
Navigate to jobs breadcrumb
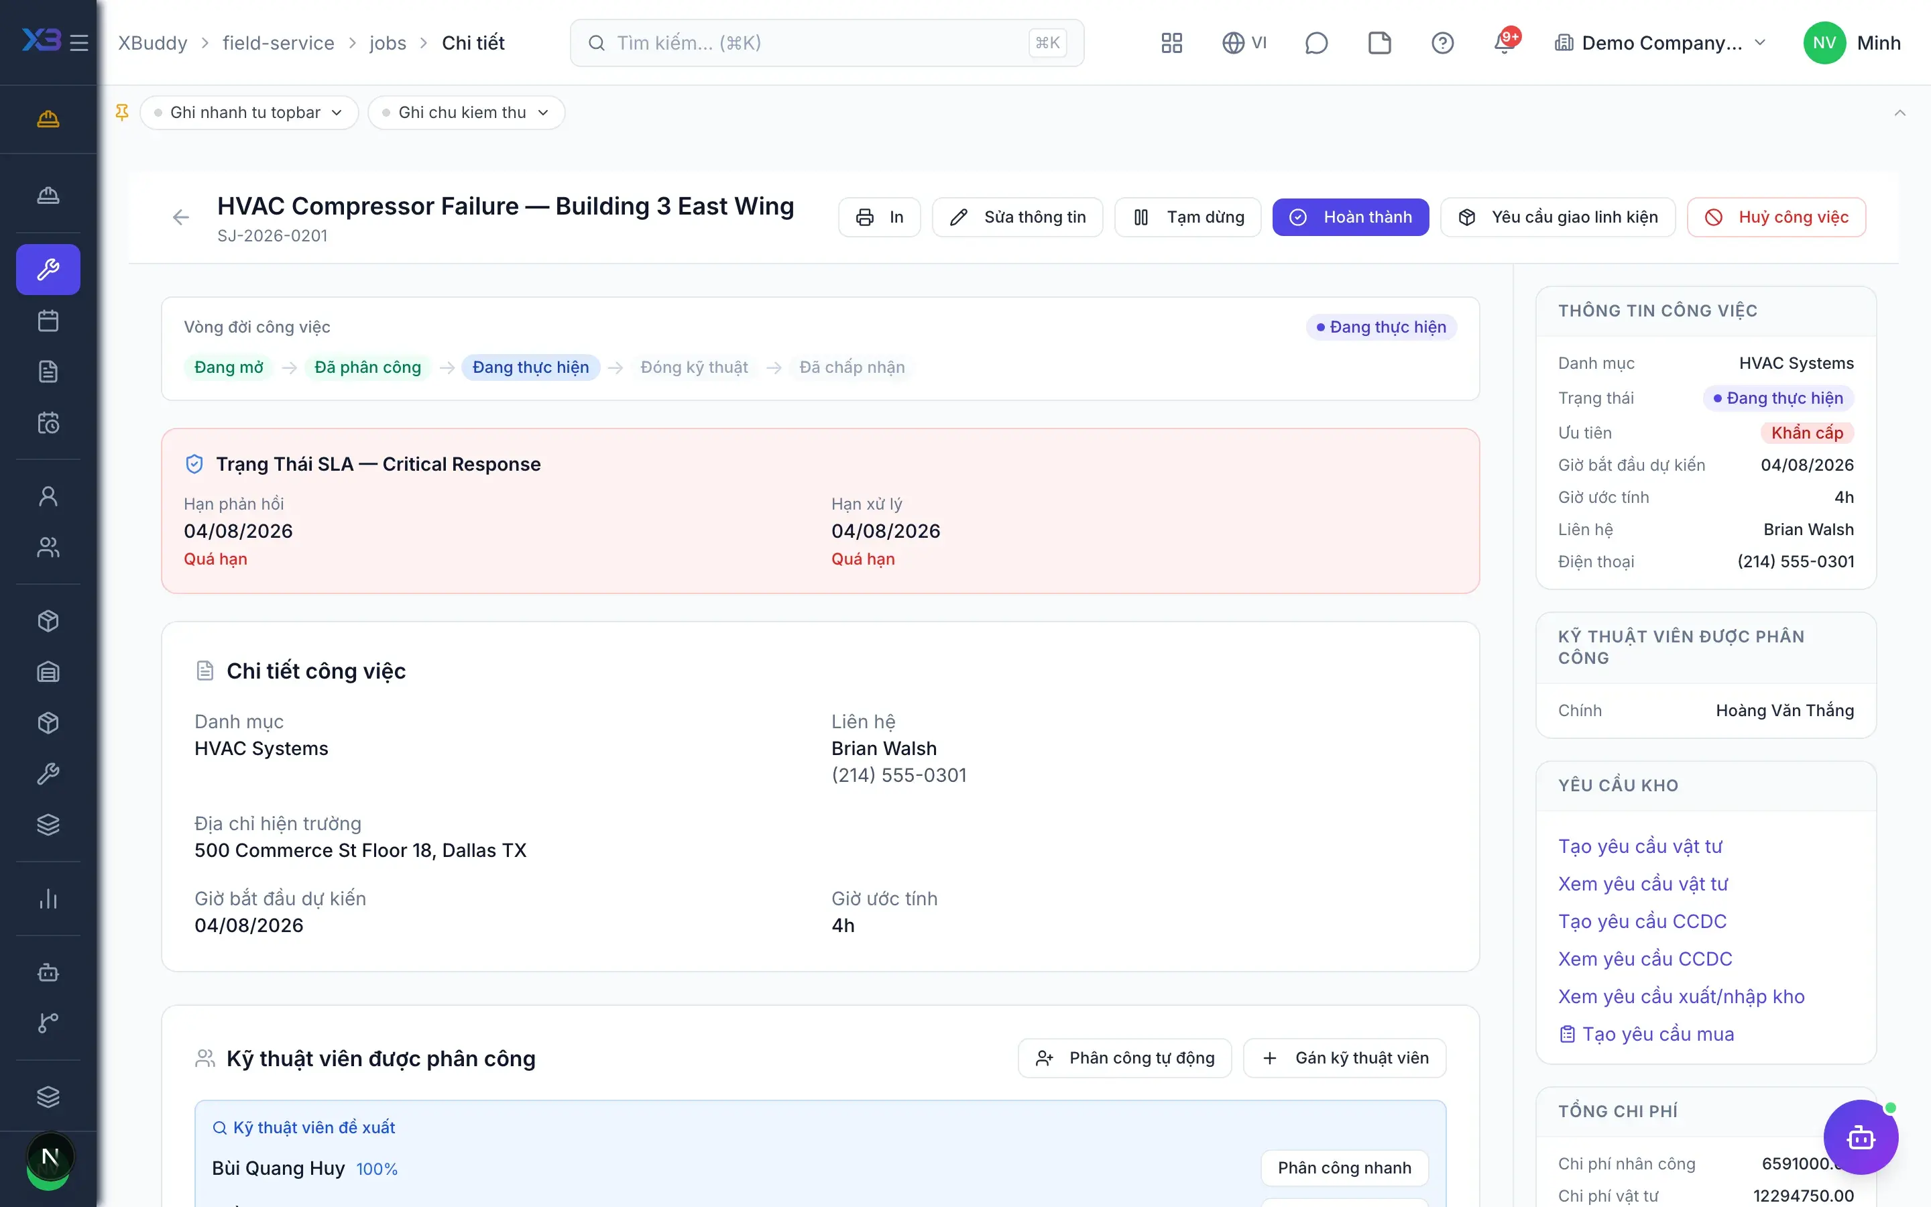tap(388, 42)
